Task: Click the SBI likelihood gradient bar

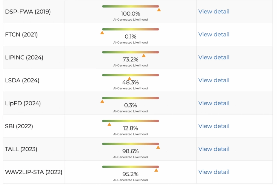Action: [130, 121]
